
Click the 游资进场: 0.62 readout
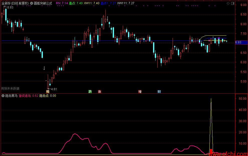[x=29, y=96]
